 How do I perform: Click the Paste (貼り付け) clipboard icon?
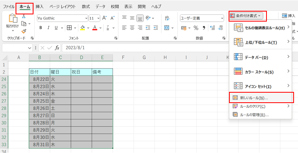[13, 18]
